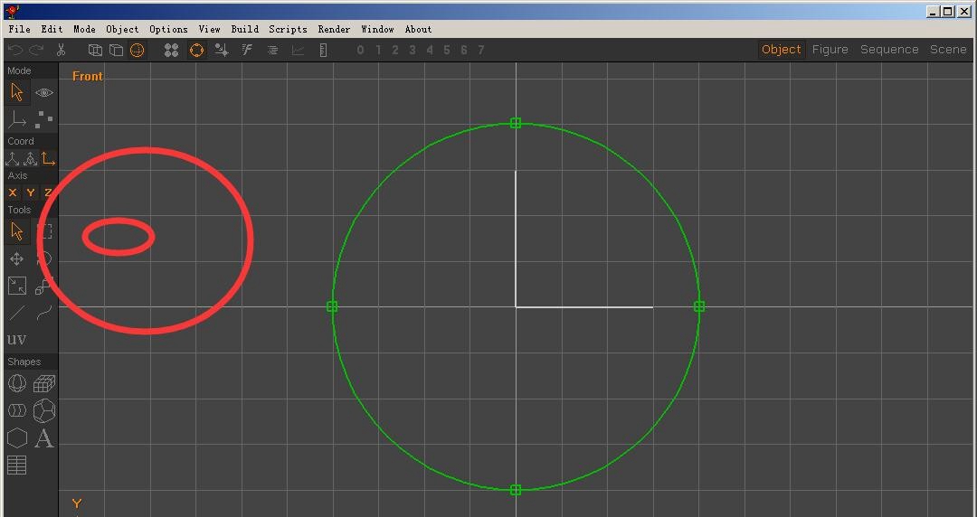Select the curved spline tool
This screenshot has width=977, height=517.
pyautogui.click(x=44, y=313)
